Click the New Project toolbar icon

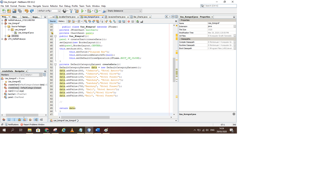click(x=9, y=11)
